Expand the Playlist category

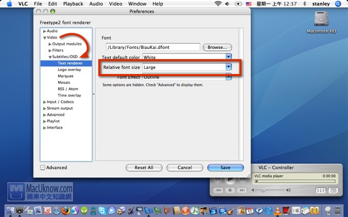click(x=45, y=121)
